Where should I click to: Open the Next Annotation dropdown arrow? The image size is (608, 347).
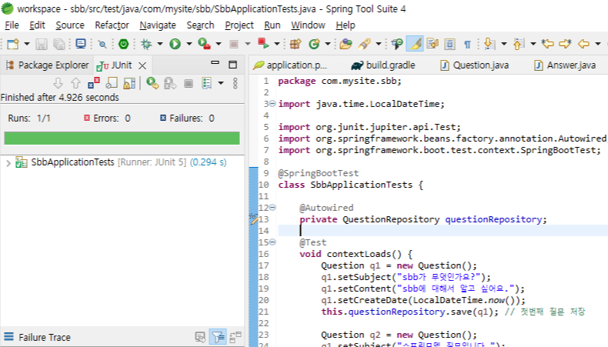coord(504,44)
